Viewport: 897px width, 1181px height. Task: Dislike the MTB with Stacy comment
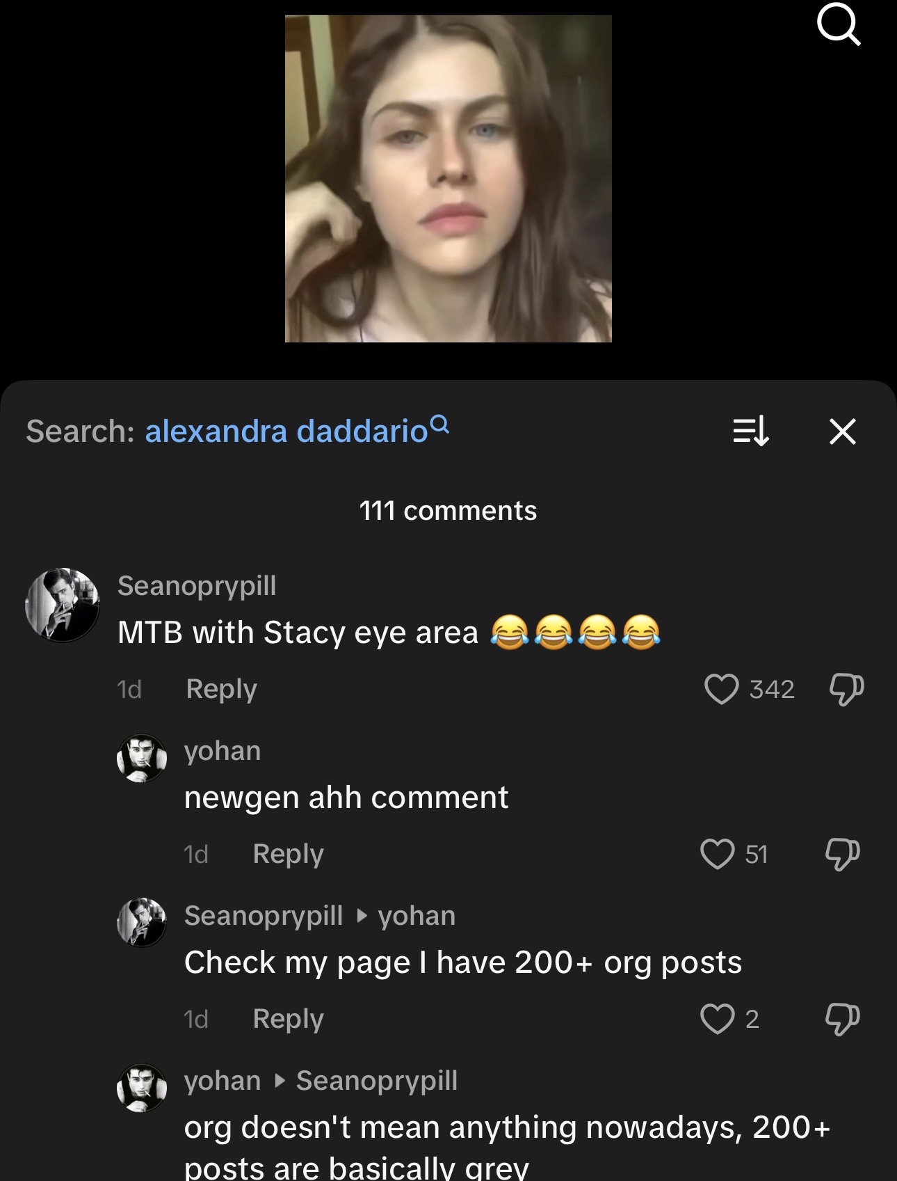pyautogui.click(x=846, y=689)
